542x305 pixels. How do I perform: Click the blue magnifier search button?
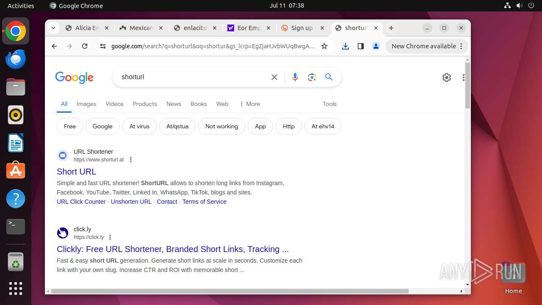[x=329, y=77]
